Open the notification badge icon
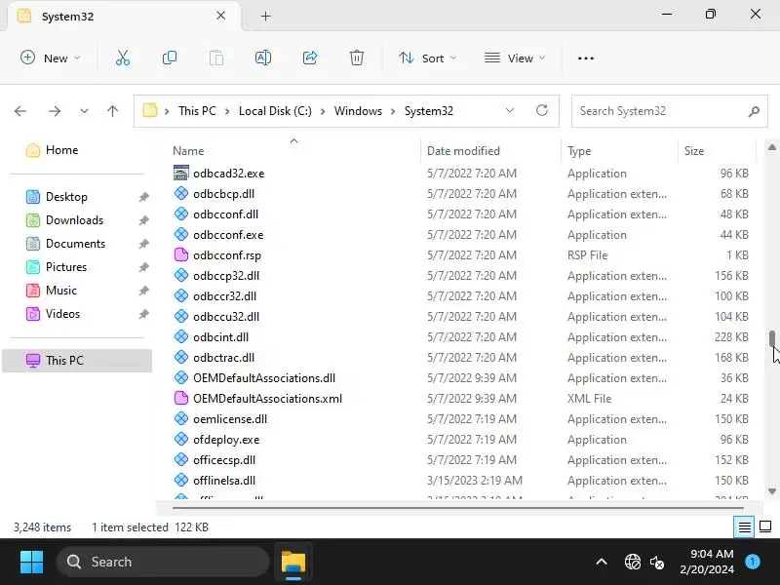 [x=752, y=562]
